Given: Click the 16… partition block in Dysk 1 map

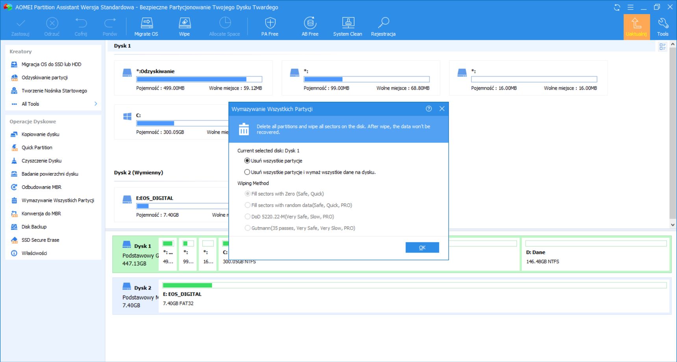Looking at the screenshot, I should (x=208, y=254).
